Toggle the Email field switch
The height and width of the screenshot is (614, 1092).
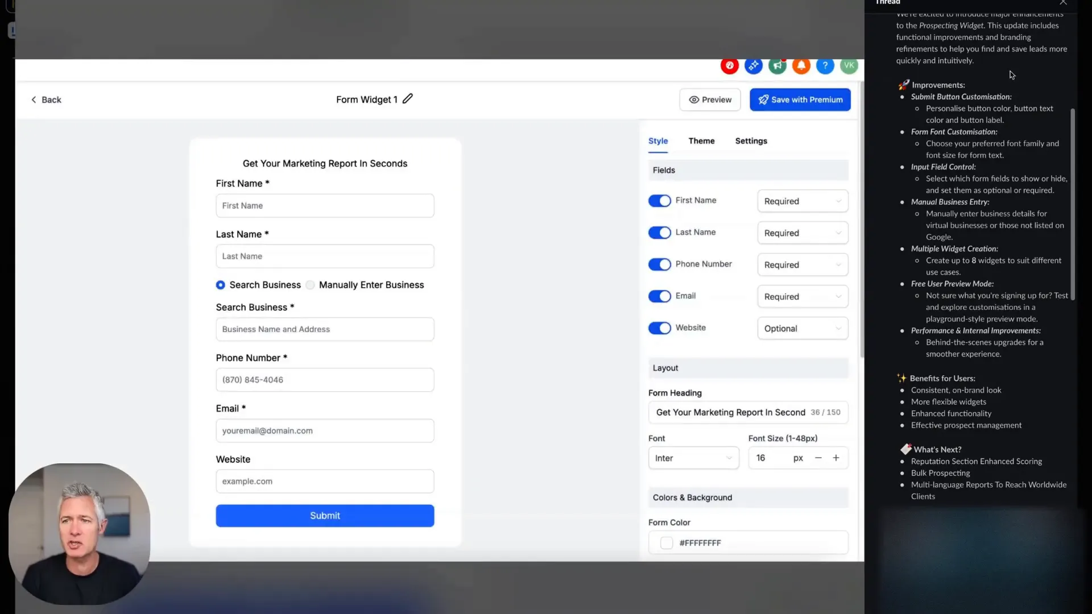coord(659,296)
